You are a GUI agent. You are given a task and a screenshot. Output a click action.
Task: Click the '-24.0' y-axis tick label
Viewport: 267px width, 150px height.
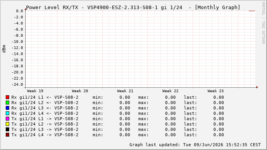click(x=17, y=85)
